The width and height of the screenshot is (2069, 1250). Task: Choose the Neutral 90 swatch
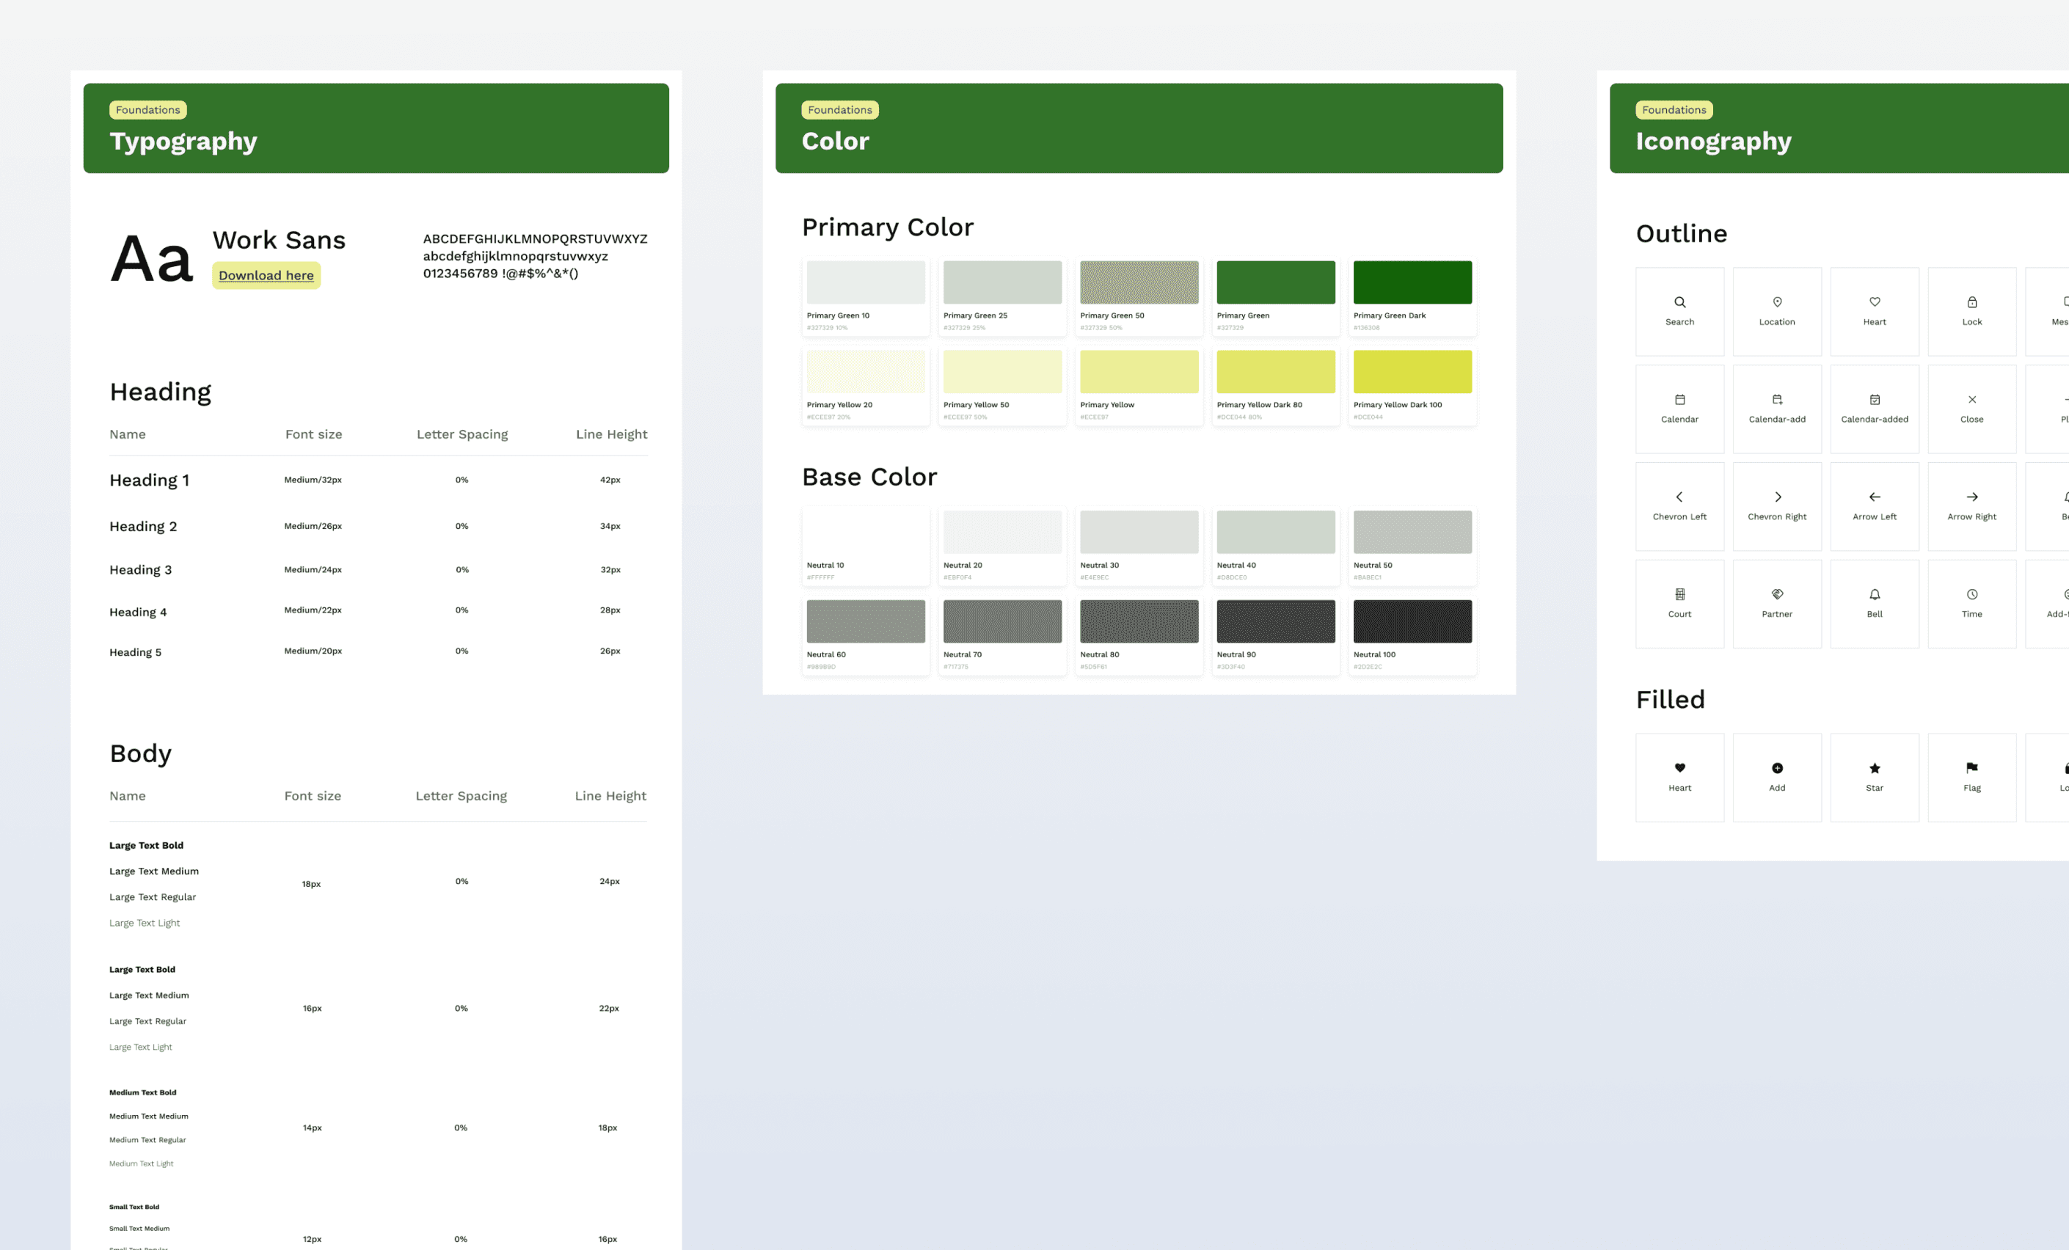1275,621
